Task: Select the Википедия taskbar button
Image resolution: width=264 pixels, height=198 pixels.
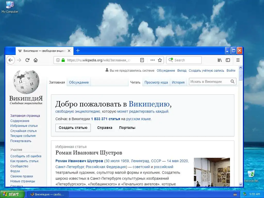Action: point(48,194)
